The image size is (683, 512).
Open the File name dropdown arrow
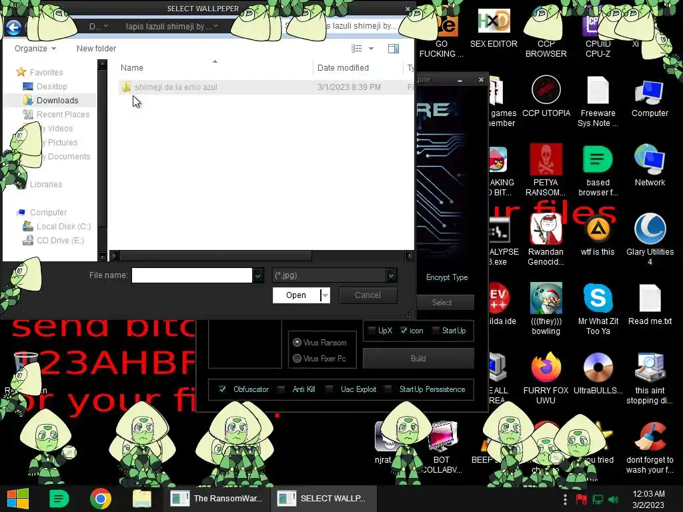point(258,275)
